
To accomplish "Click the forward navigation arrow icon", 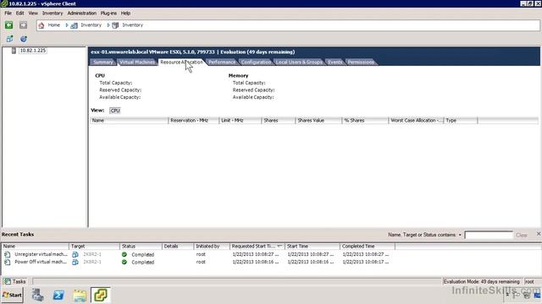I will click(23, 25).
